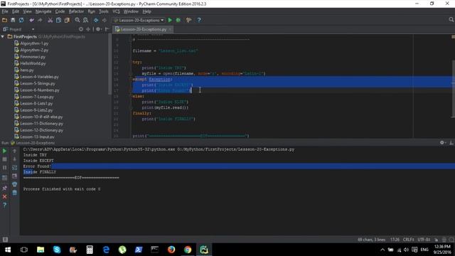455x256 pixels.
Task: Hide the Project panel with the hide icon
Action: coord(107,29)
